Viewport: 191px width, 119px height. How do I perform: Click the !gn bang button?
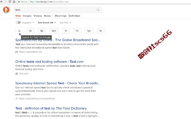point(89,31)
